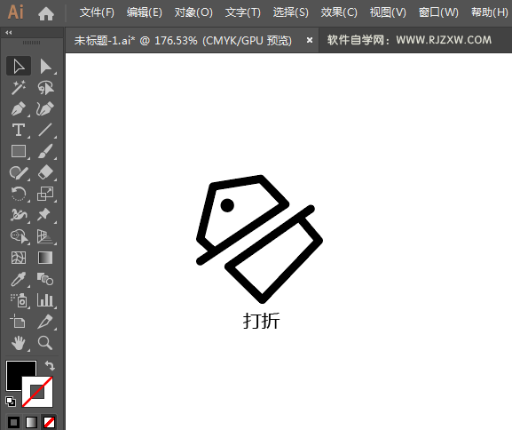Select the Shape Builder tool

[19, 236]
